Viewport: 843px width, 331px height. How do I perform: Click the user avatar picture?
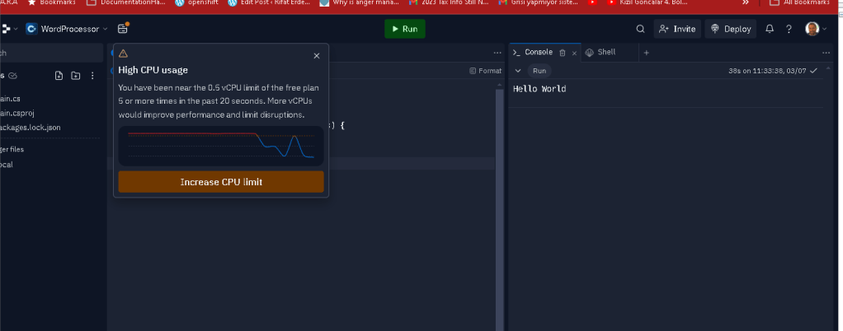tap(812, 29)
